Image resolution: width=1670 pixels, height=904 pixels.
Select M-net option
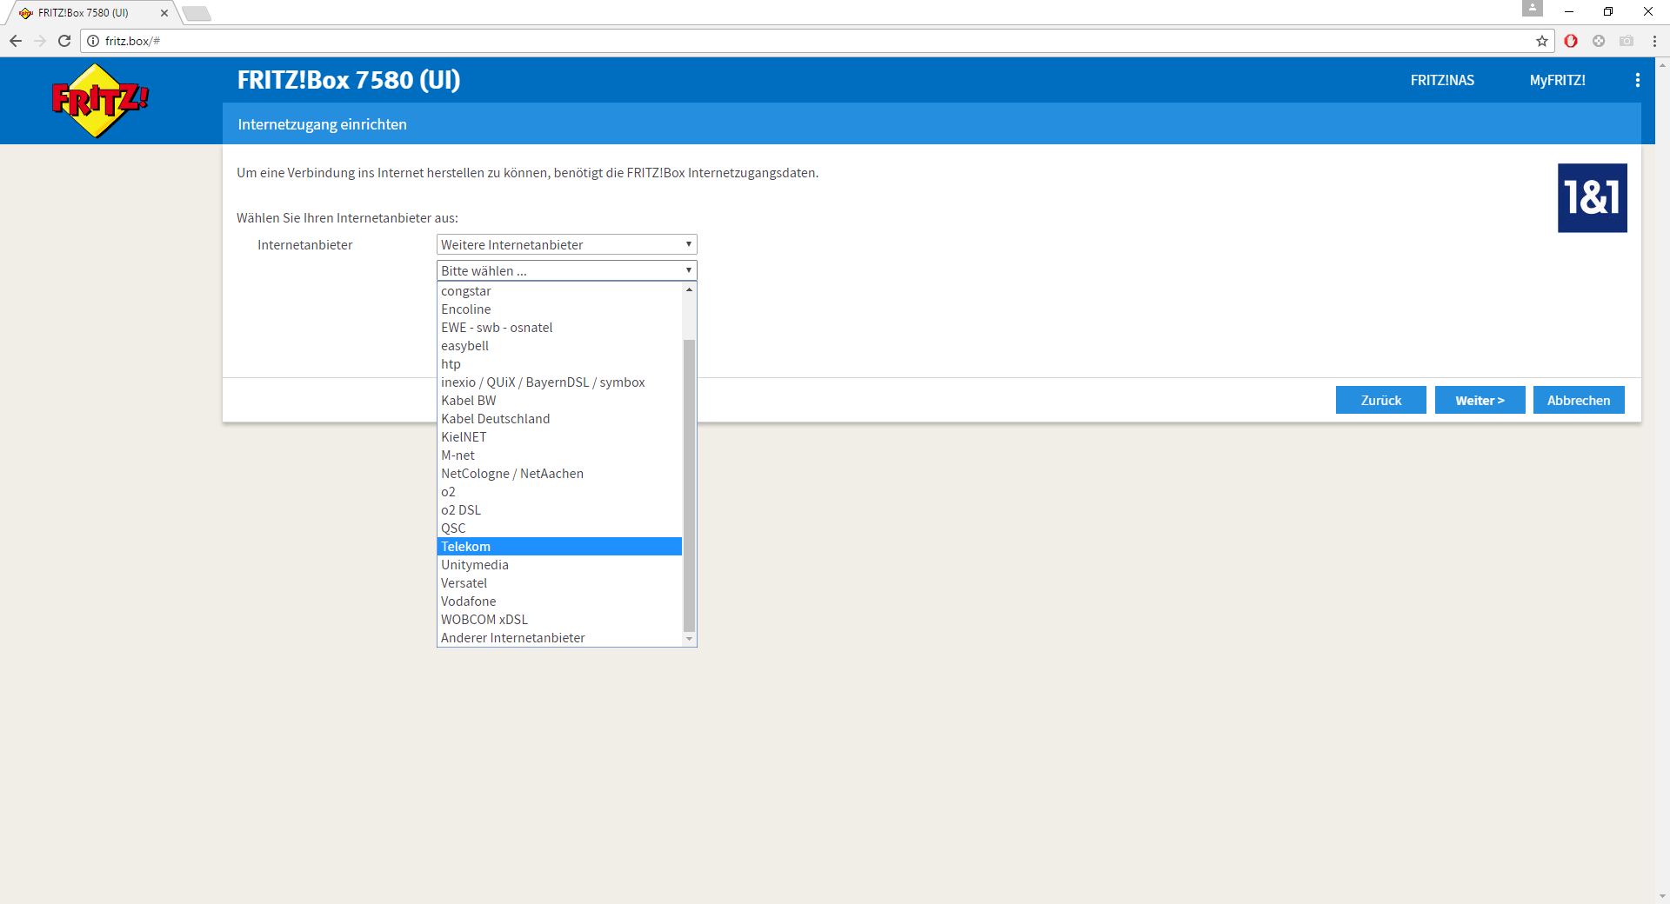[559, 455]
